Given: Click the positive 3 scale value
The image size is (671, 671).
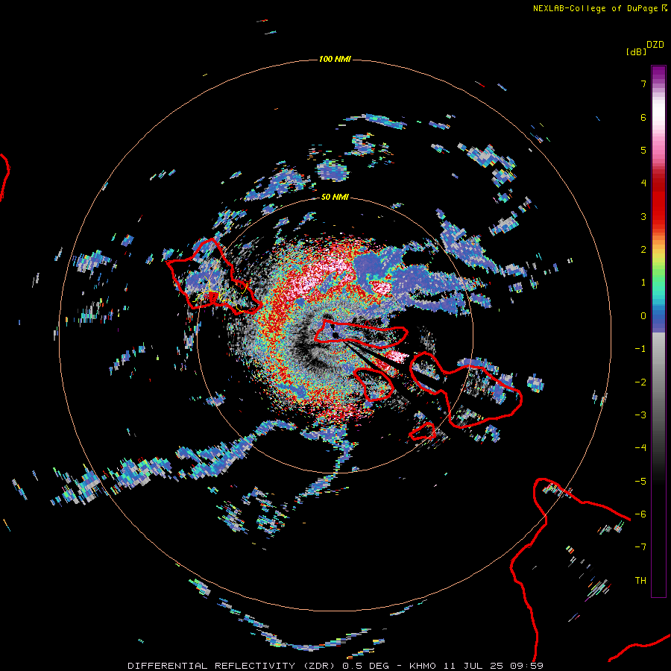Looking at the screenshot, I should [643, 216].
